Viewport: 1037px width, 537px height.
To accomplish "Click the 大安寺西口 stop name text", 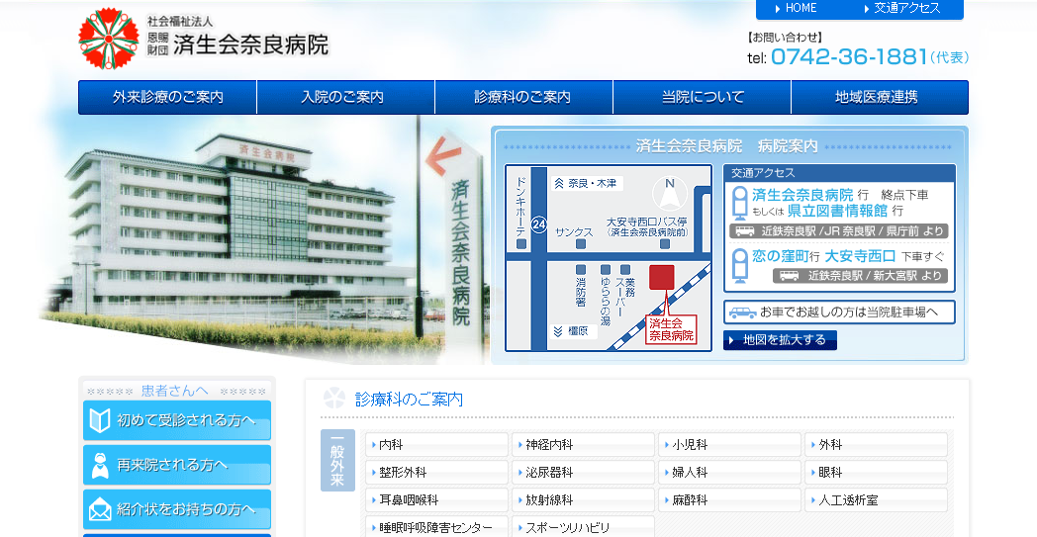I will click(x=860, y=256).
